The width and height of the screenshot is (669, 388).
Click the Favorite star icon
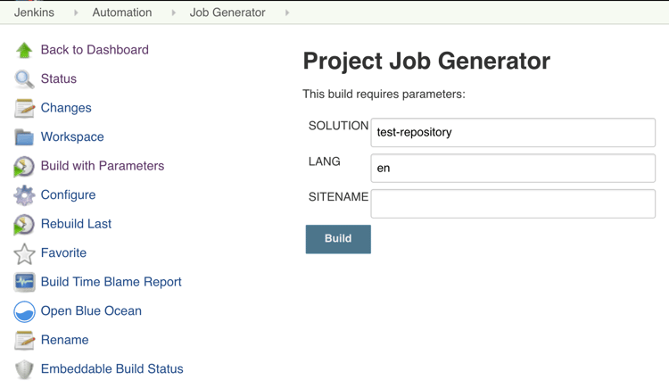(x=24, y=254)
